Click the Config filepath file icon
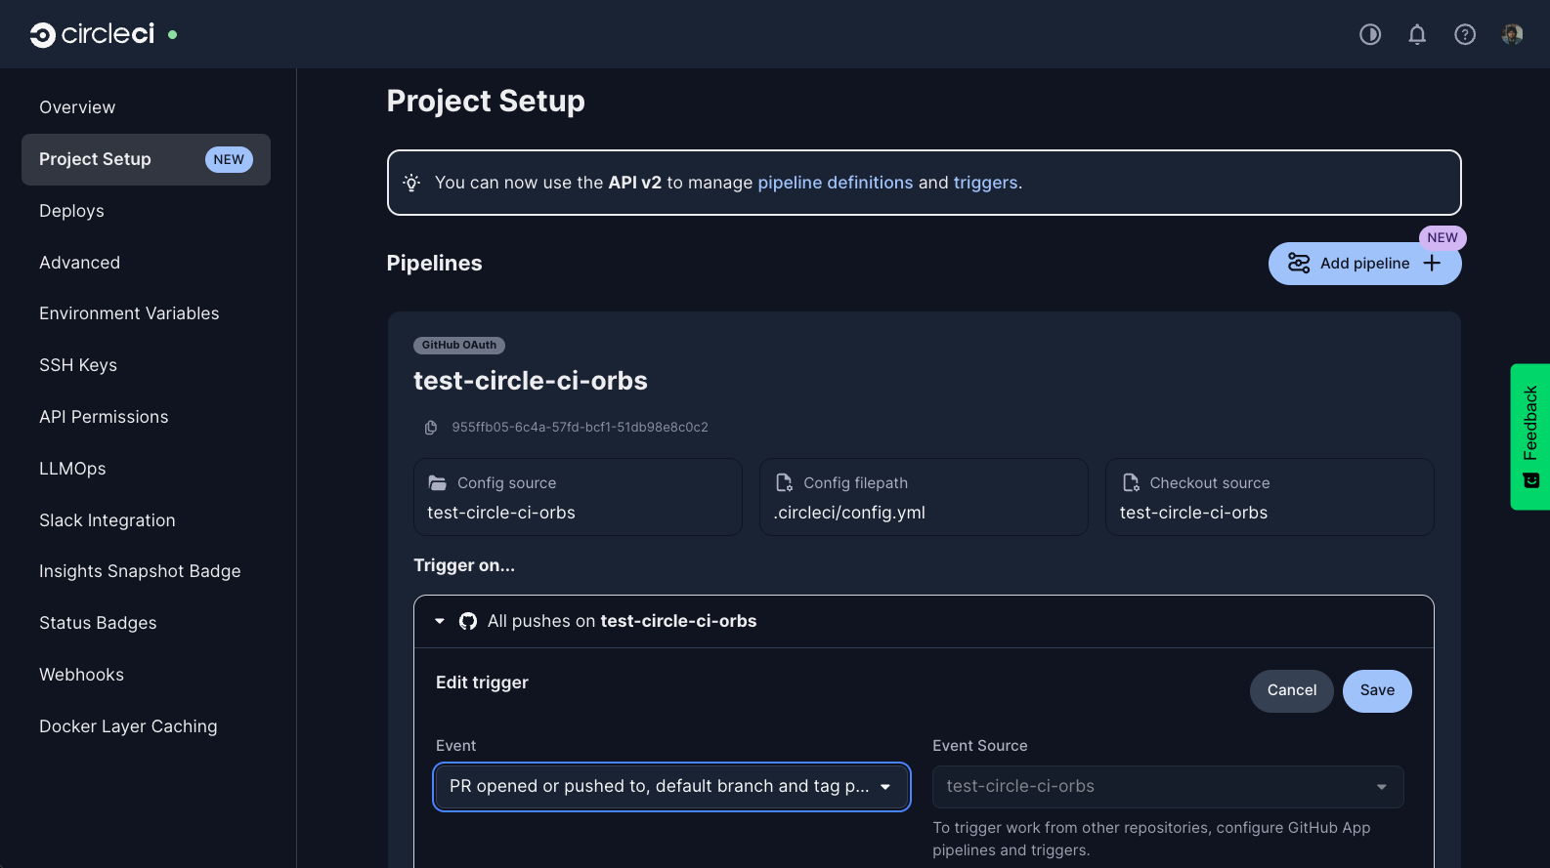This screenshot has width=1550, height=868. pos(784,482)
